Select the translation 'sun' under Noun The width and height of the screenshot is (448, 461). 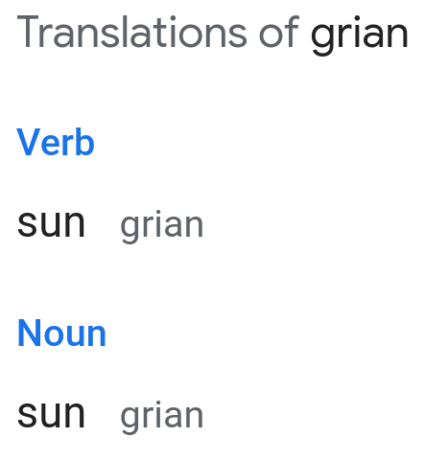click(x=51, y=415)
